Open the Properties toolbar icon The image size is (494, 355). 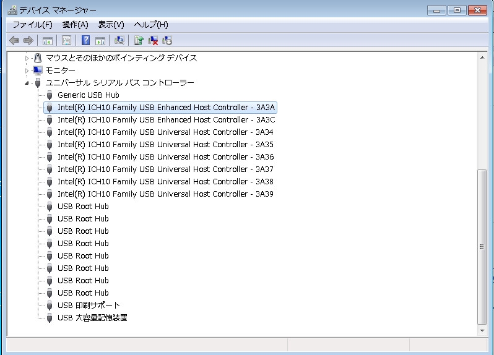[66, 40]
